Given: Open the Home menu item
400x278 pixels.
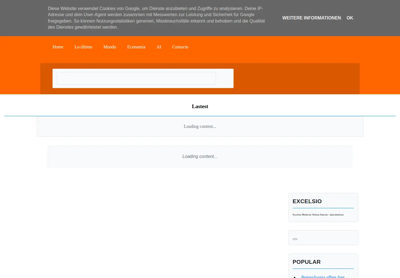Looking at the screenshot, I should click(58, 47).
